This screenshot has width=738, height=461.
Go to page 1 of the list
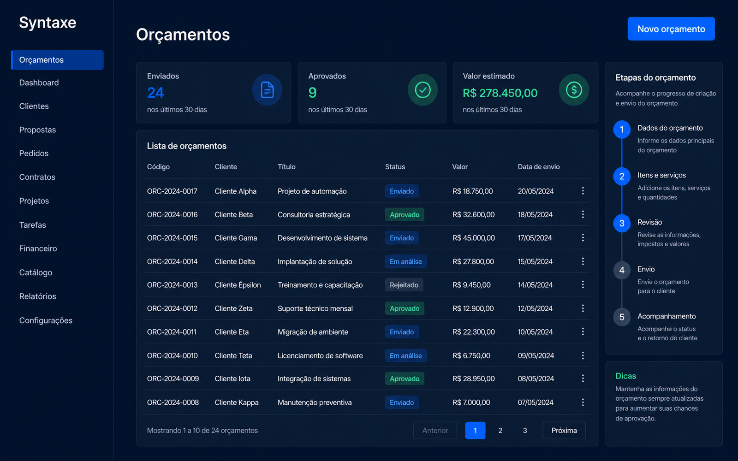(x=476, y=431)
